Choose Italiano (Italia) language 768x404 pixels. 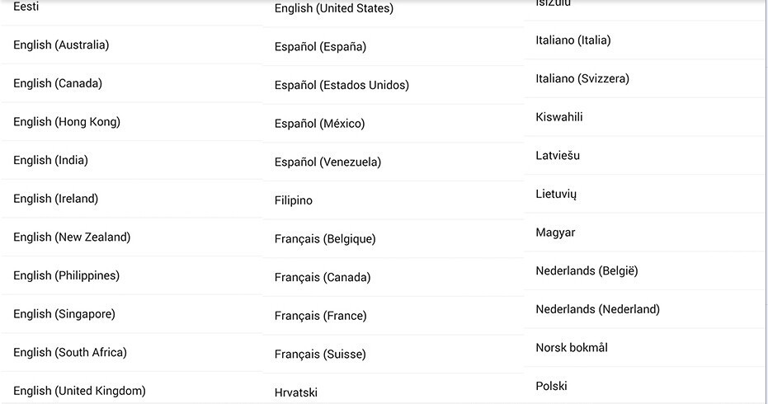573,40
